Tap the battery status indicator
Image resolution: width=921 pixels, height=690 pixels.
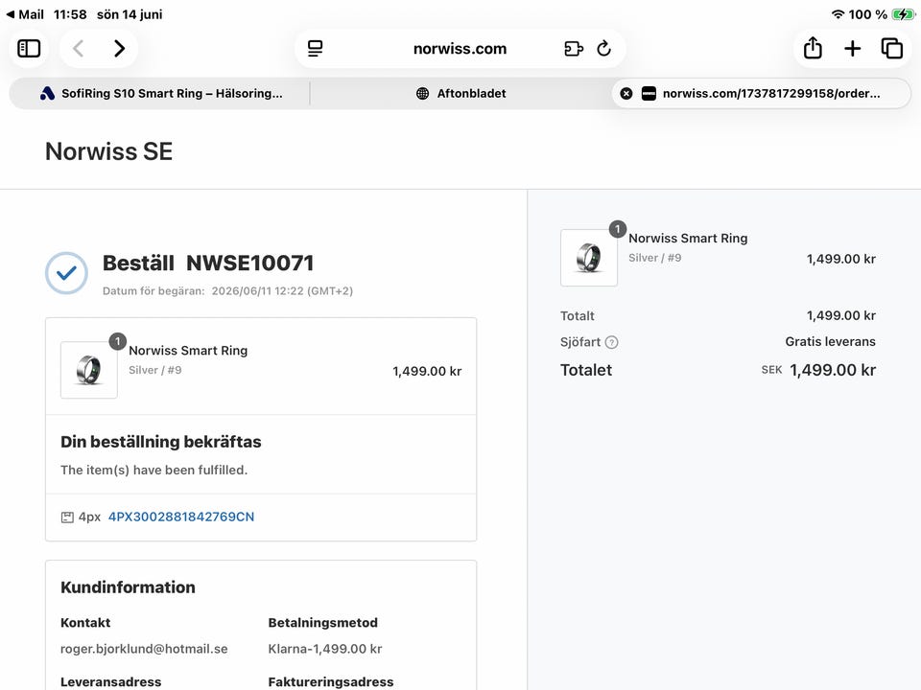[902, 14]
